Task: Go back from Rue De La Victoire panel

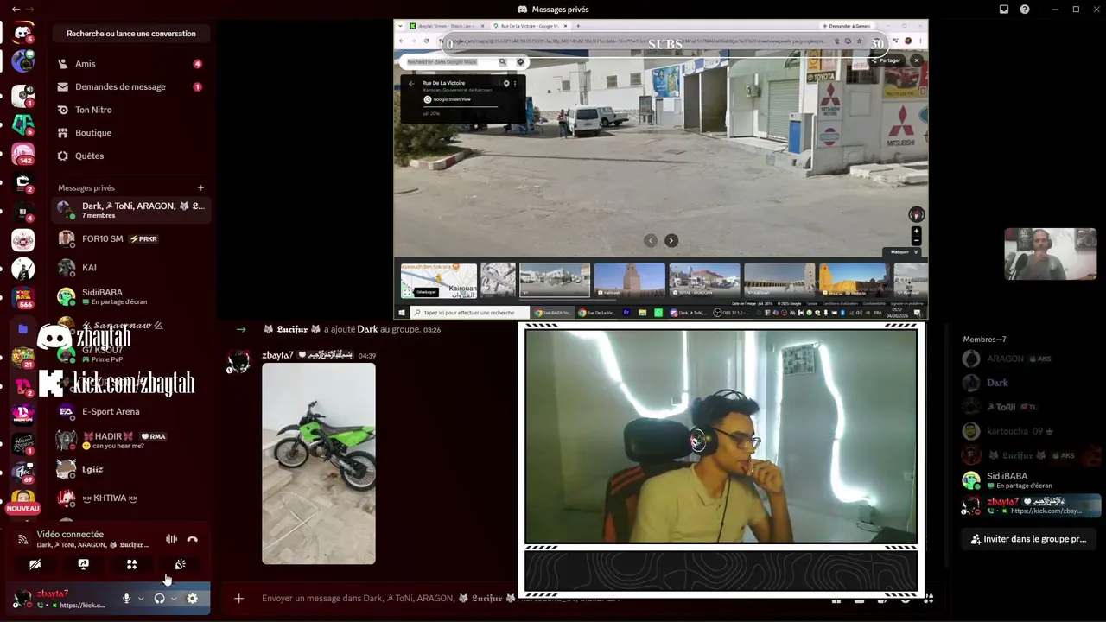Action: [411, 84]
